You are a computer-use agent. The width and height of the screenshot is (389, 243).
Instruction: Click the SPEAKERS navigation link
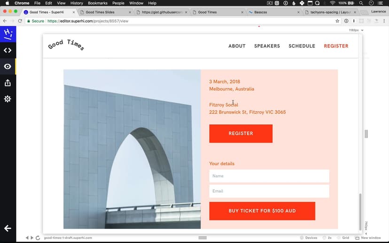pyautogui.click(x=267, y=46)
